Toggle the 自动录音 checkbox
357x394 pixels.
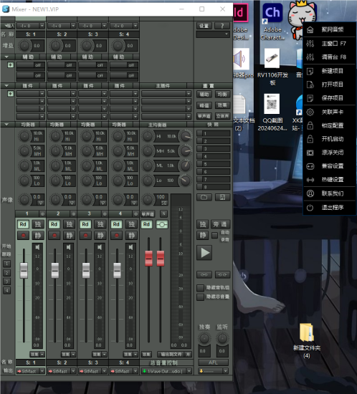point(214,236)
